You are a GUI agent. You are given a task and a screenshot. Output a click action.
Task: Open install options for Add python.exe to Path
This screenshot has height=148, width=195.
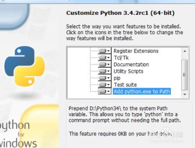(105, 91)
